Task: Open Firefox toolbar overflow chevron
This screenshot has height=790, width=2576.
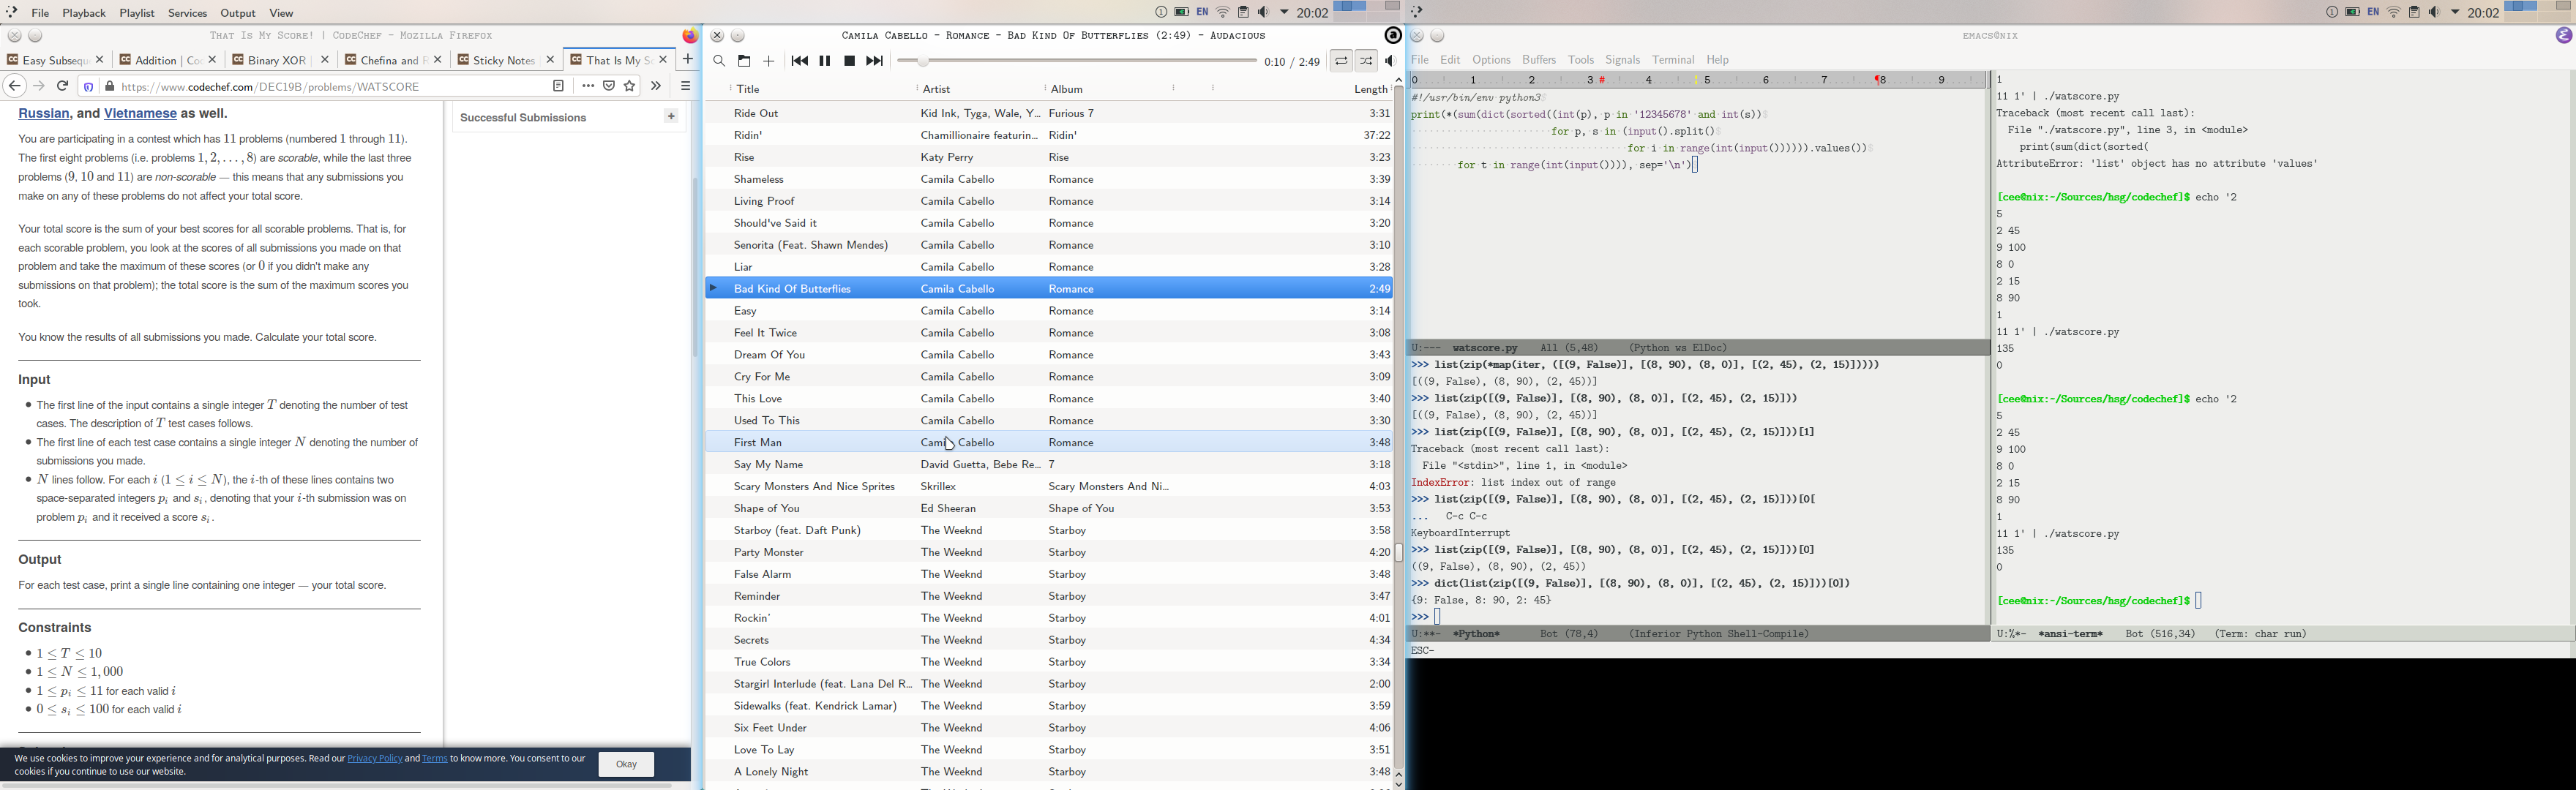Action: click(x=656, y=87)
